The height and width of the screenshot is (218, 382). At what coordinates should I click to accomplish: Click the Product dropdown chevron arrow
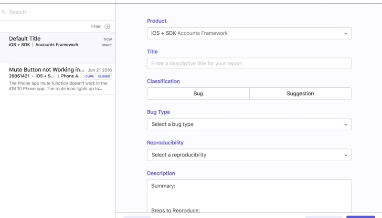pos(345,33)
